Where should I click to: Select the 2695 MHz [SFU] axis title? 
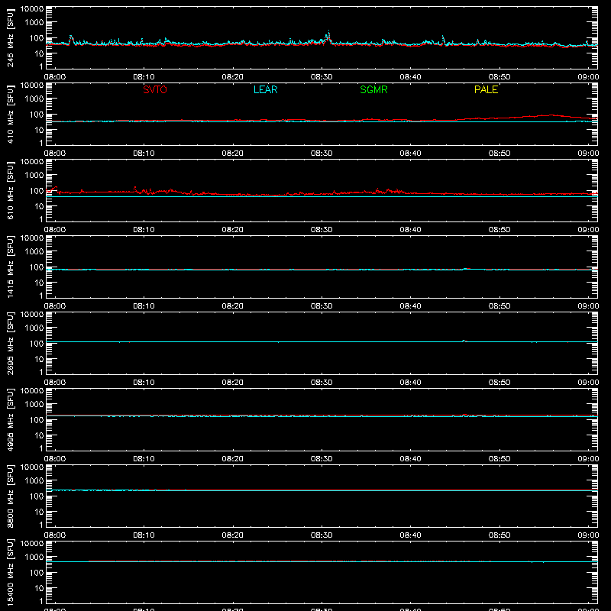pos(10,343)
